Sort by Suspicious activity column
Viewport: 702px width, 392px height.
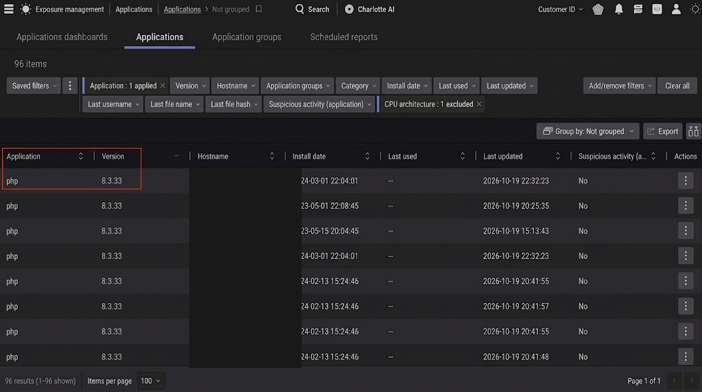click(x=653, y=156)
